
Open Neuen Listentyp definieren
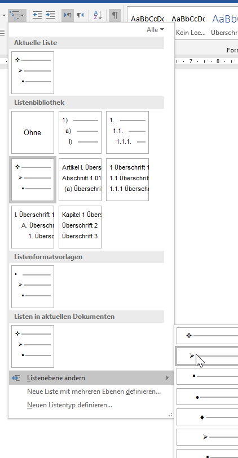click(x=69, y=405)
